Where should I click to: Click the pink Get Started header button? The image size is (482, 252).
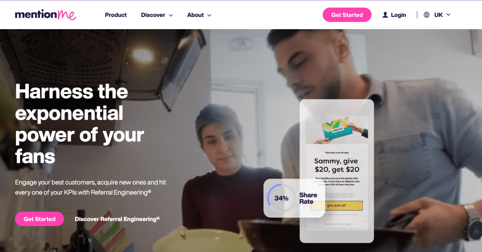click(x=347, y=15)
